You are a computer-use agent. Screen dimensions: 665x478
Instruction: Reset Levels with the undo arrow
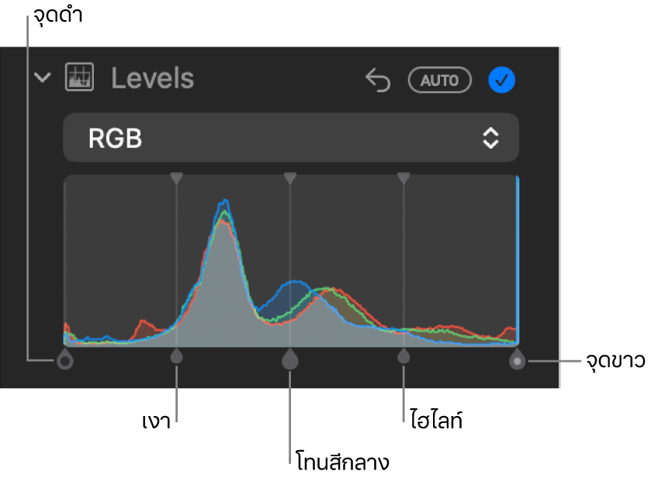pos(377,80)
